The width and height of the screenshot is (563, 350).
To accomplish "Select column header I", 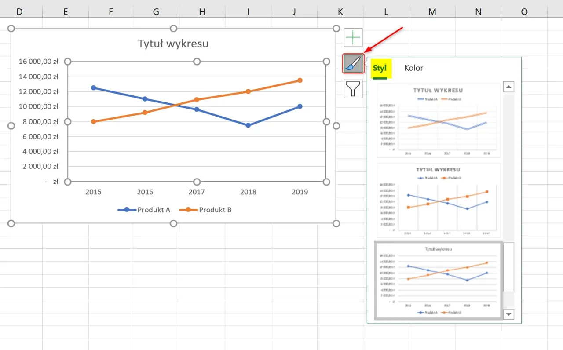I will click(248, 12).
